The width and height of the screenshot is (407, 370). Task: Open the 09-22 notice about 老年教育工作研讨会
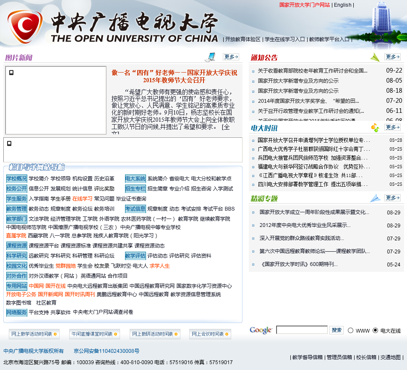(x=313, y=70)
